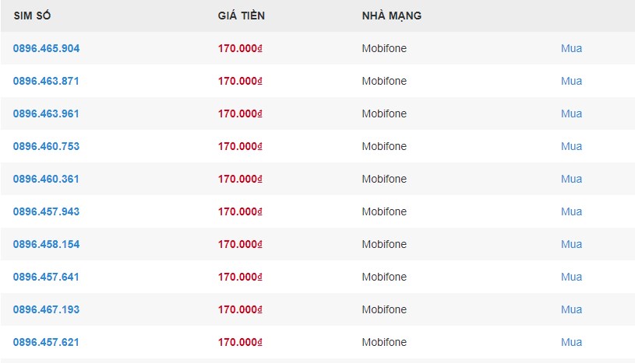The width and height of the screenshot is (635, 363).
Task: Open SIM number 0896.460.361
Action: [46, 179]
